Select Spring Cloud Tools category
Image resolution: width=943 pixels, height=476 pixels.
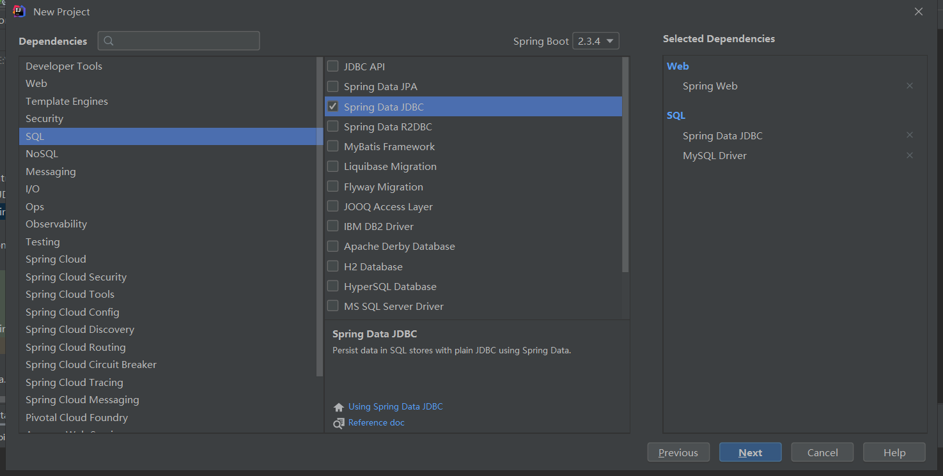click(168, 295)
